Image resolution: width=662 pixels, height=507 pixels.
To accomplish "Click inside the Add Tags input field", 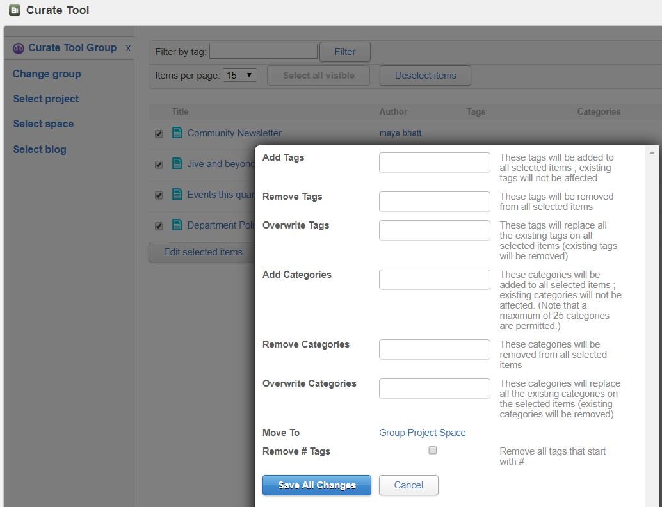I will click(x=434, y=162).
